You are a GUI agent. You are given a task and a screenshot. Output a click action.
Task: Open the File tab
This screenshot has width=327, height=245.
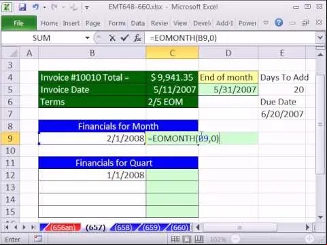point(18,23)
